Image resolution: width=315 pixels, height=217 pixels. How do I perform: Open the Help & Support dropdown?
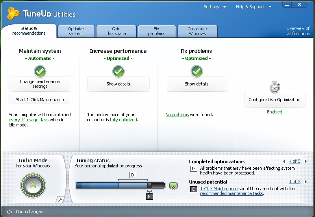click(x=254, y=7)
